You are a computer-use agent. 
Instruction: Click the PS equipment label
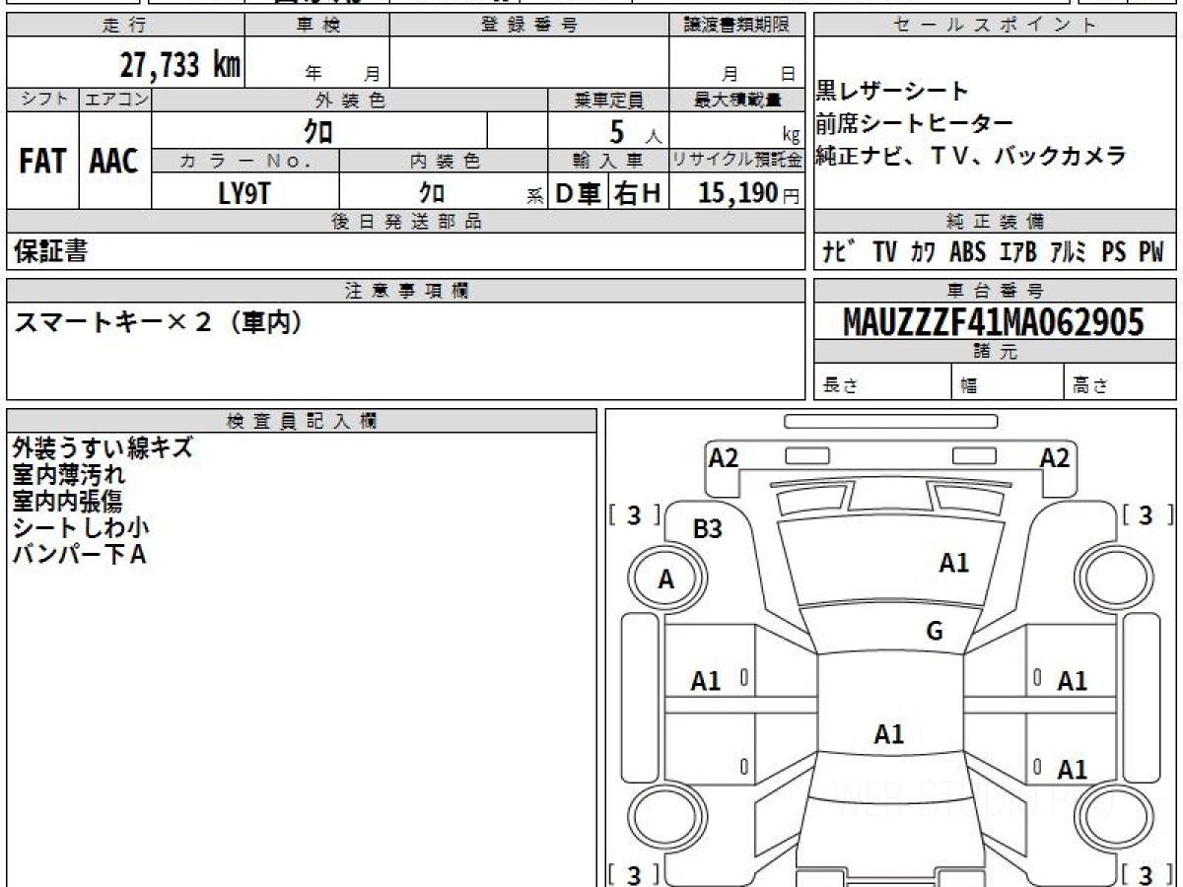coord(1114,252)
